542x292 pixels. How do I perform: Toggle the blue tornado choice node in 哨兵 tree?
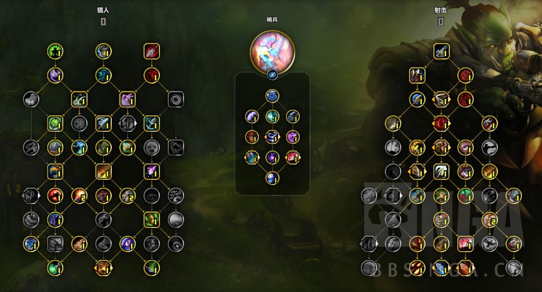tap(272, 137)
